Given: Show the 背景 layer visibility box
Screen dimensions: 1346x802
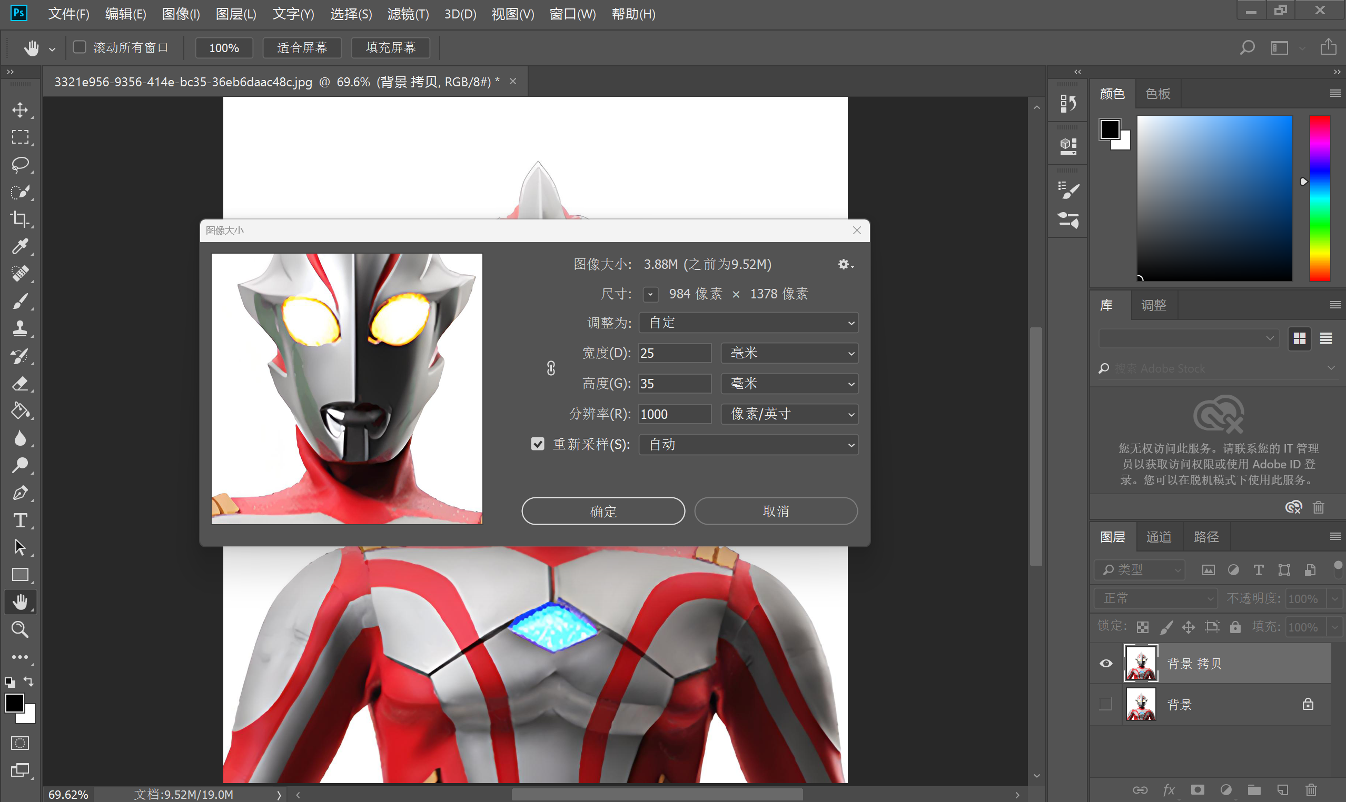Looking at the screenshot, I should pos(1106,704).
